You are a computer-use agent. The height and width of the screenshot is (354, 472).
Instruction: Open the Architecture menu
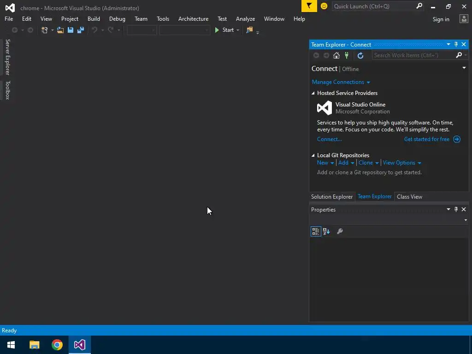(x=193, y=19)
